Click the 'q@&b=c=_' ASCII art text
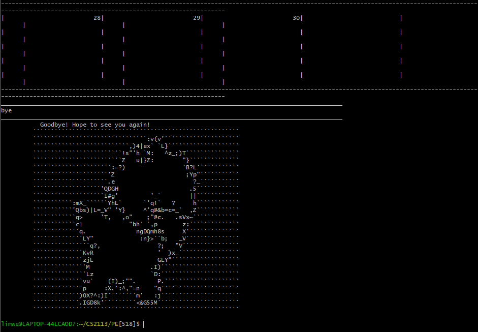The image size is (478, 332). click(165, 210)
